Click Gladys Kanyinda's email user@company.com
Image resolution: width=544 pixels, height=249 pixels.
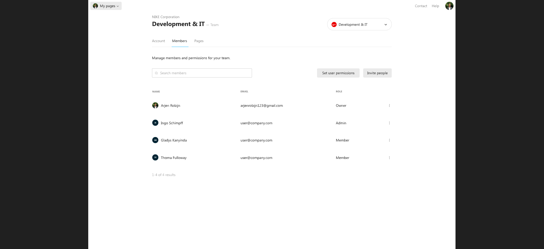(256, 140)
